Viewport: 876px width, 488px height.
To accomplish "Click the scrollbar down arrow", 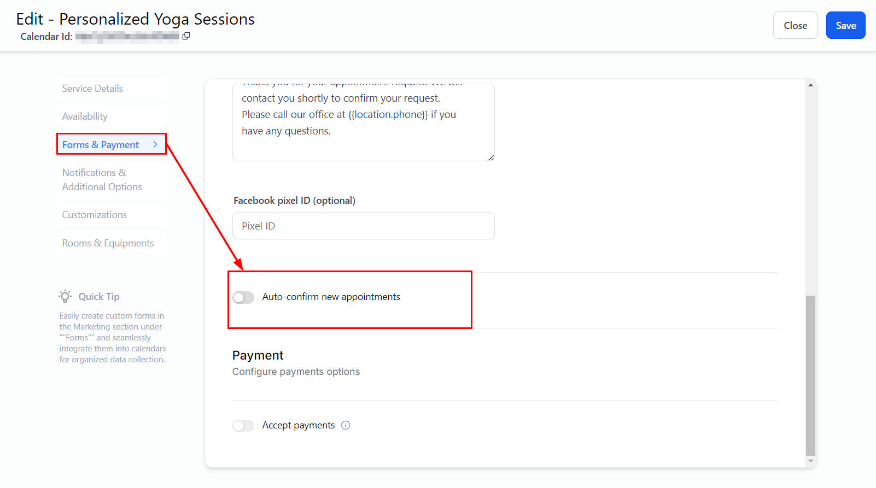I will pos(810,461).
